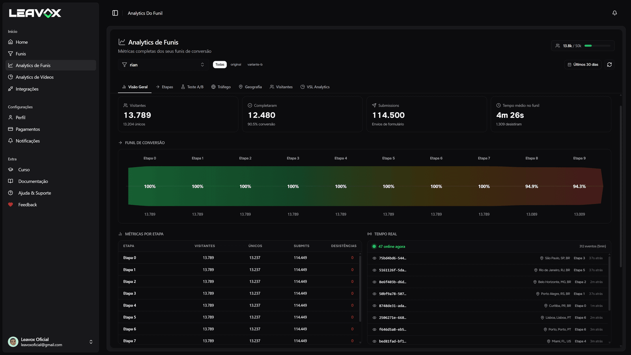Click São Paulo, SP, BR location entry

[555, 258]
